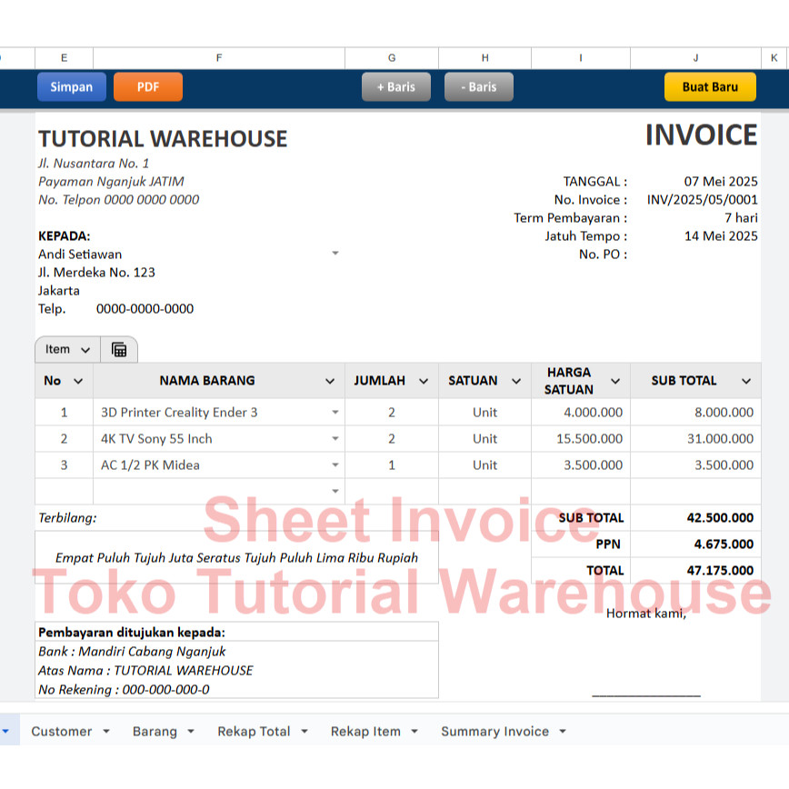
Task: Open dropdown for AC 1/2 PK Midea
Action: coord(335,464)
